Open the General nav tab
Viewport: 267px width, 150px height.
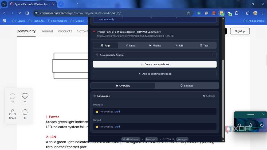tap(47, 31)
